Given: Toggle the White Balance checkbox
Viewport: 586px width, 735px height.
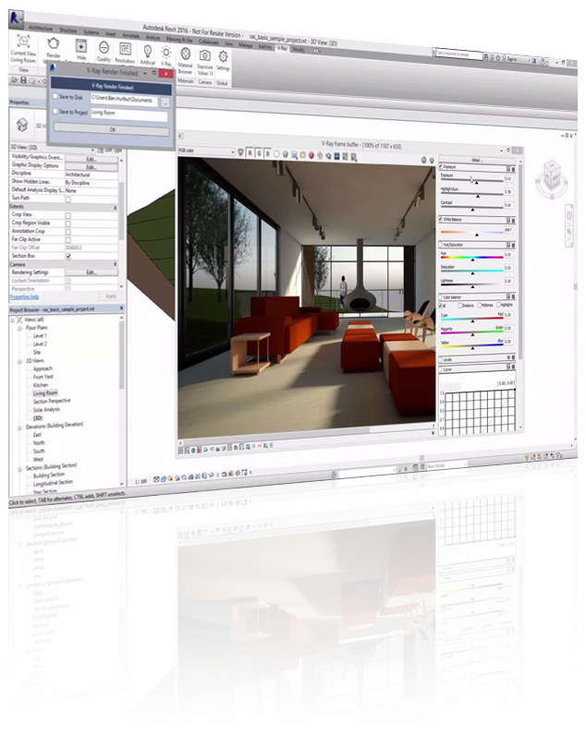Looking at the screenshot, I should (x=440, y=218).
